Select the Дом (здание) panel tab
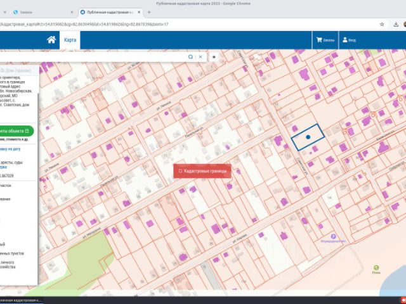 click(15, 70)
